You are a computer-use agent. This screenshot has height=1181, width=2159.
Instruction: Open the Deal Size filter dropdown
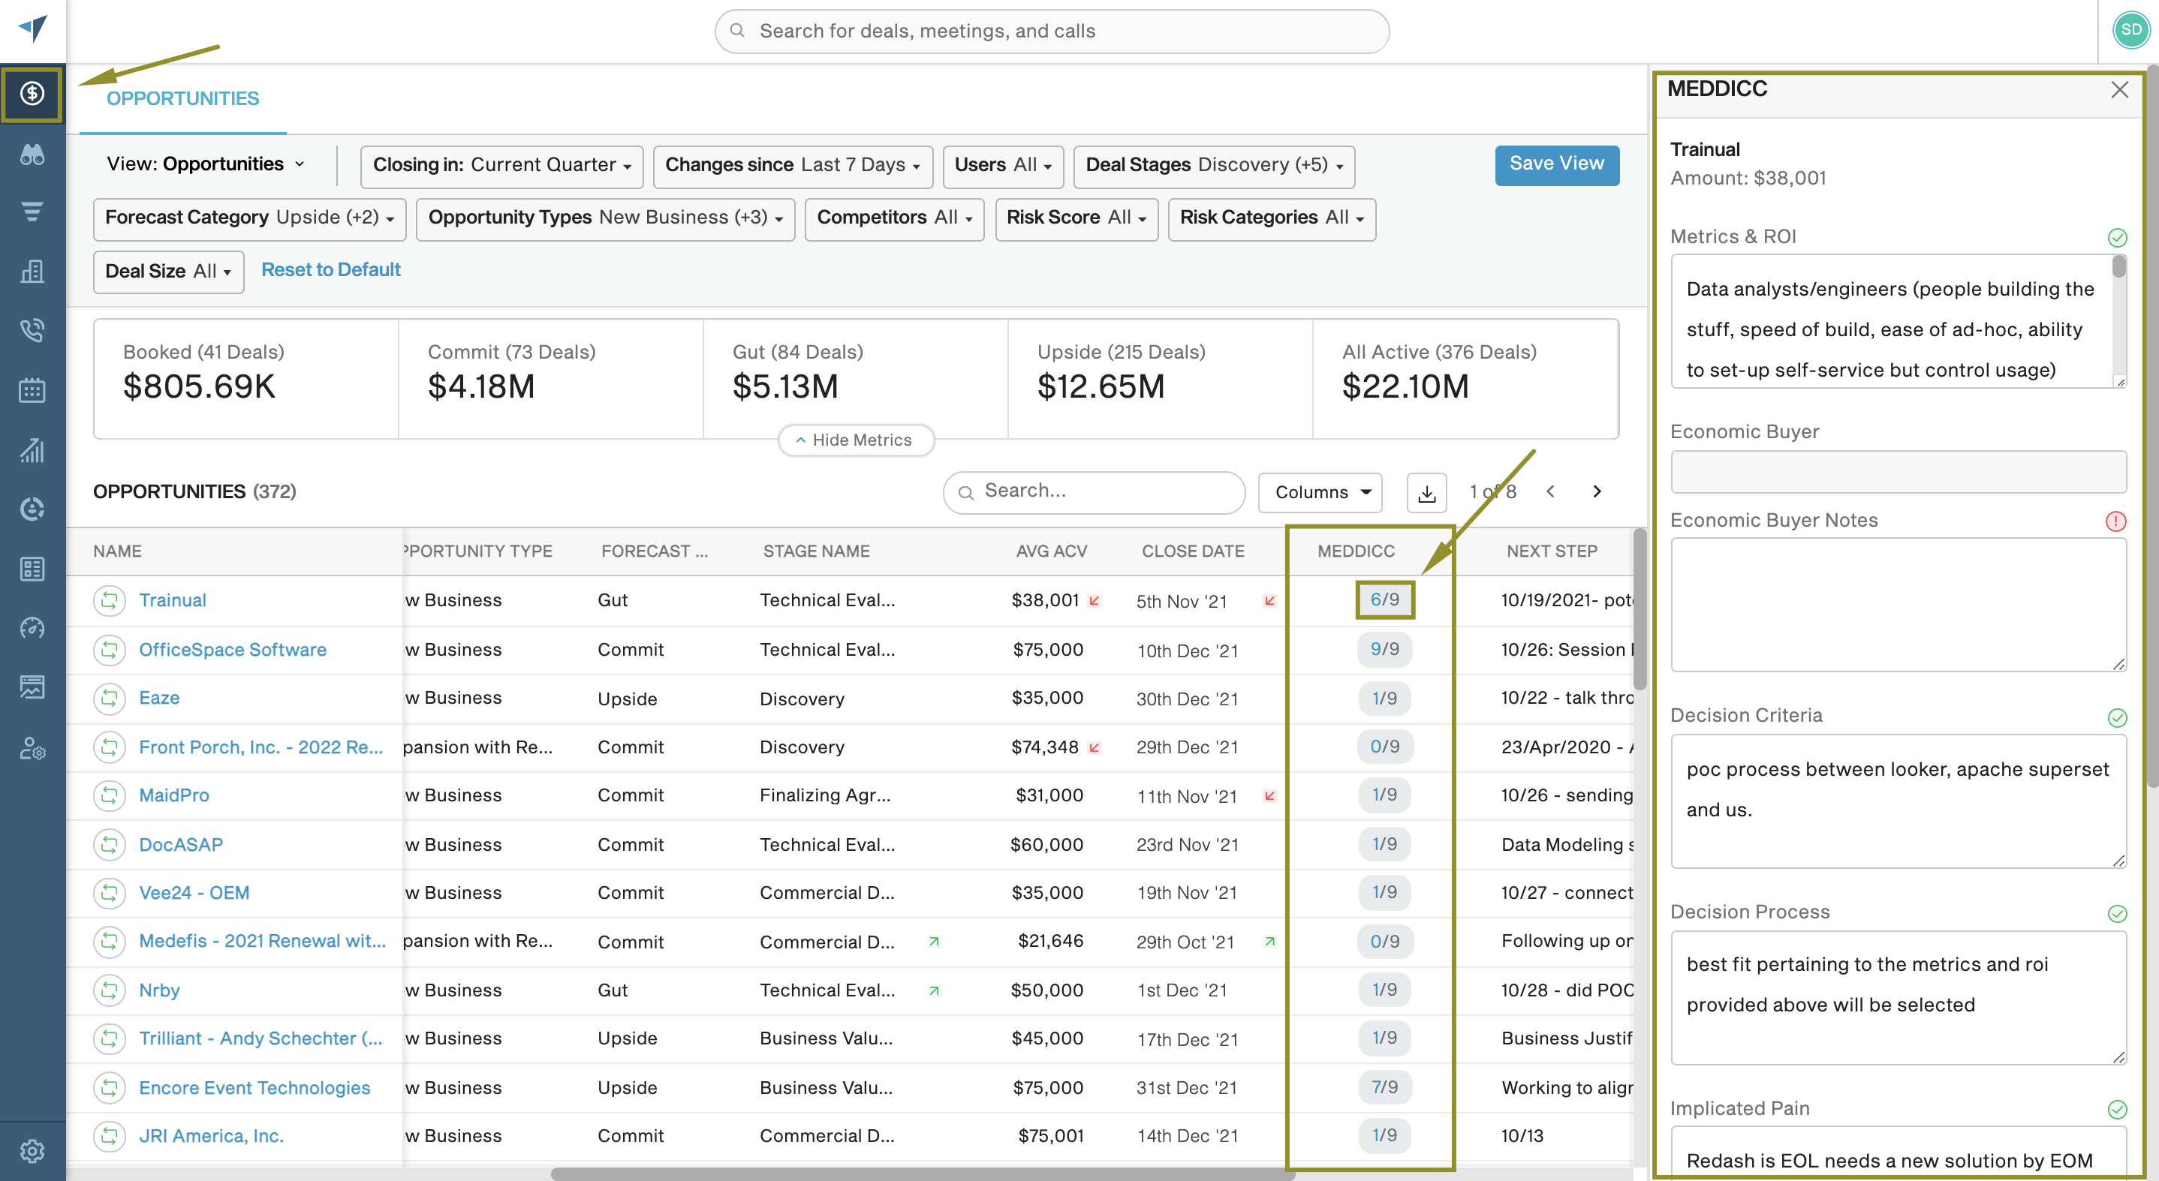[x=168, y=272]
